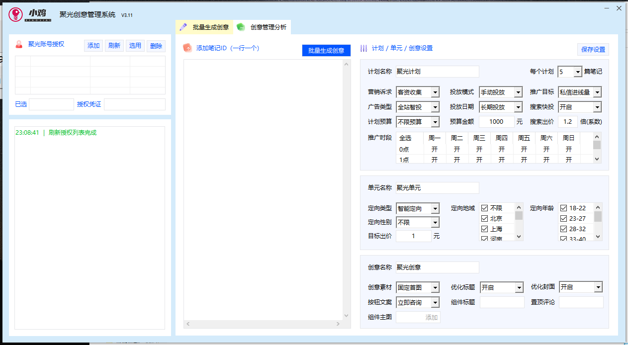The width and height of the screenshot is (628, 345).
Task: Open the 优化封面 dropdown
Action: pos(598,287)
